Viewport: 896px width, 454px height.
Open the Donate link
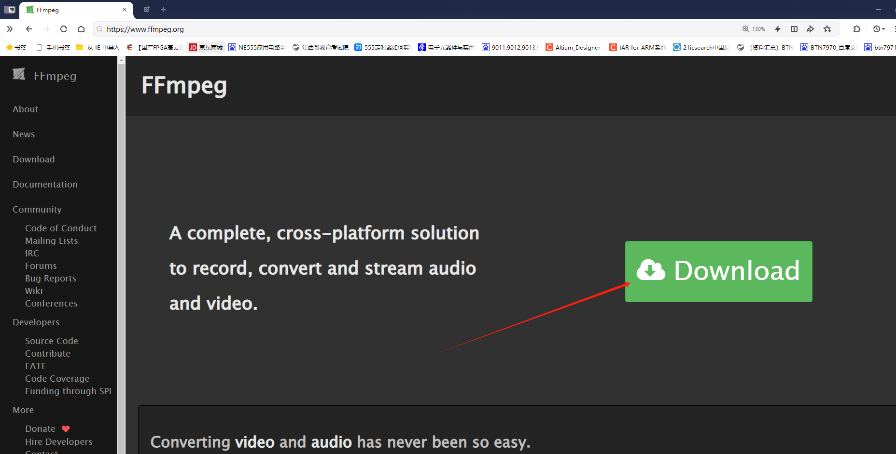40,428
